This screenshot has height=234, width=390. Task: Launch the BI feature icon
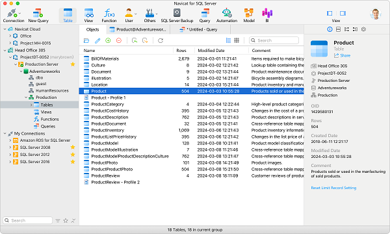point(267,13)
